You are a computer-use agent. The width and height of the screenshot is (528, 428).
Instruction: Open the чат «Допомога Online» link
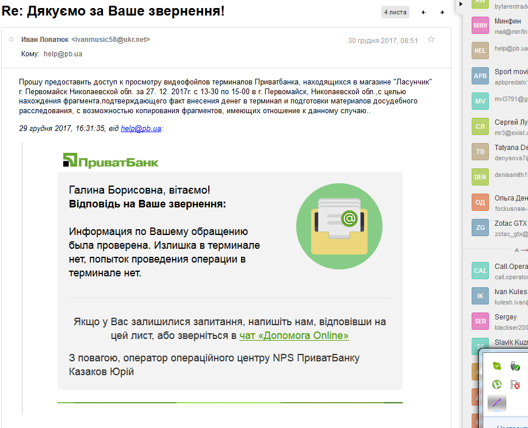pyautogui.click(x=294, y=336)
